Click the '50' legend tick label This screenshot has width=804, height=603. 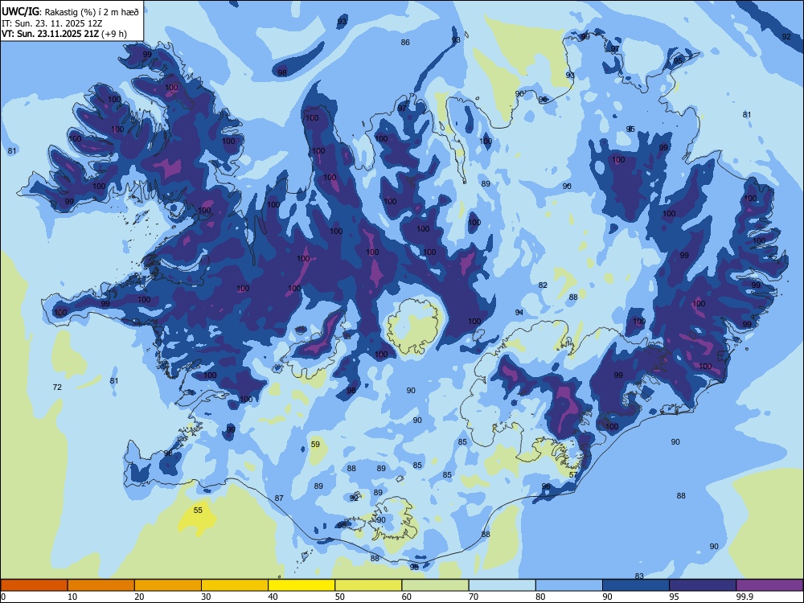[x=340, y=597]
